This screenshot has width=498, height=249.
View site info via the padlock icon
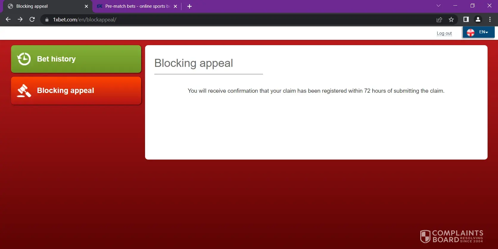point(47,20)
